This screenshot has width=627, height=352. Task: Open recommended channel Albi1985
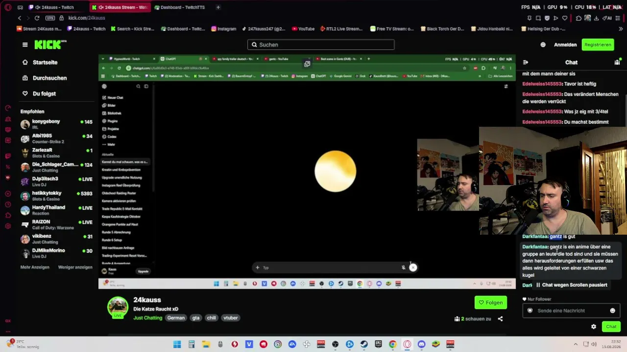coord(56,138)
